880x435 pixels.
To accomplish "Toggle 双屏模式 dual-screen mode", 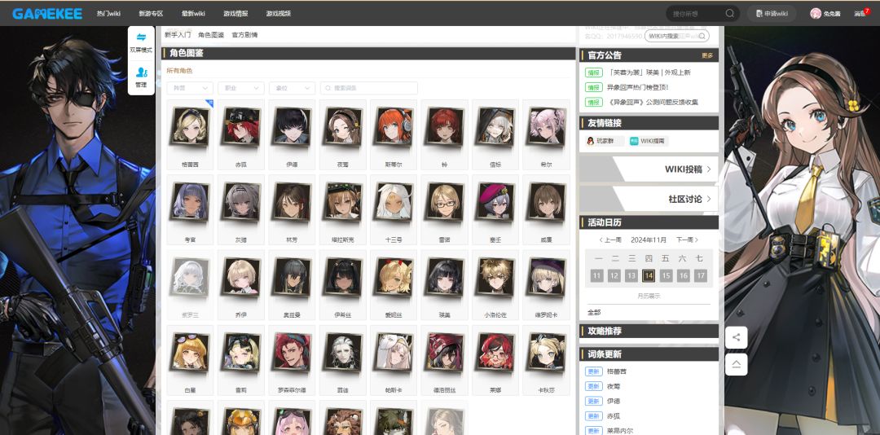I will 142,43.
